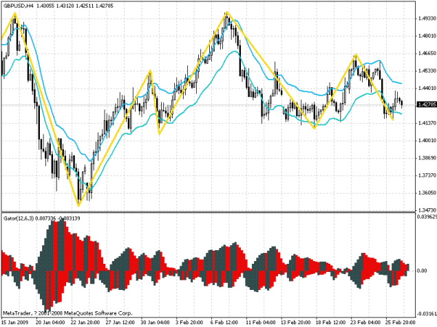
Task: Click the Gator(12,6,3) indicator label
Action: coord(19,218)
